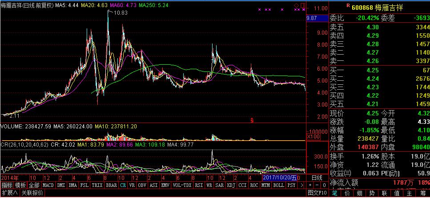
Task: Switch indicator to ASI
Action: coord(153,185)
